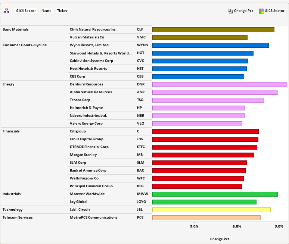Click the ETFC ticker cell
Screen dimensions: 289x244
[141, 147]
